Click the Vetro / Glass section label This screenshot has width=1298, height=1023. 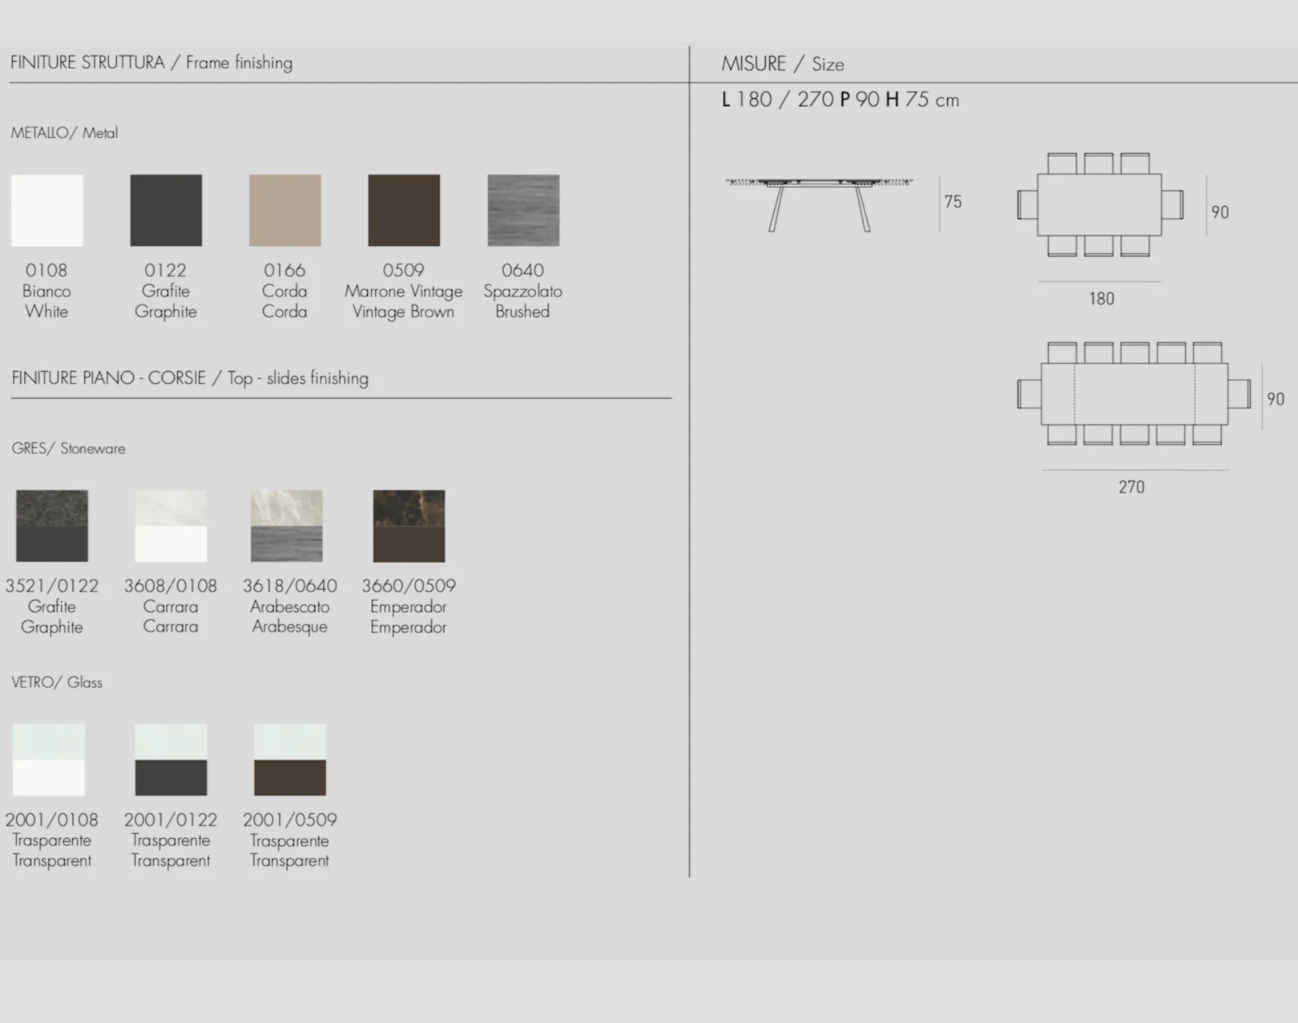[57, 682]
